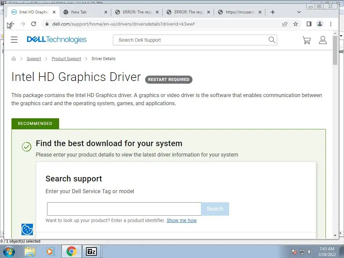Click the vertical scrollbar thumb
The width and height of the screenshot is (344, 258).
(x=335, y=50)
